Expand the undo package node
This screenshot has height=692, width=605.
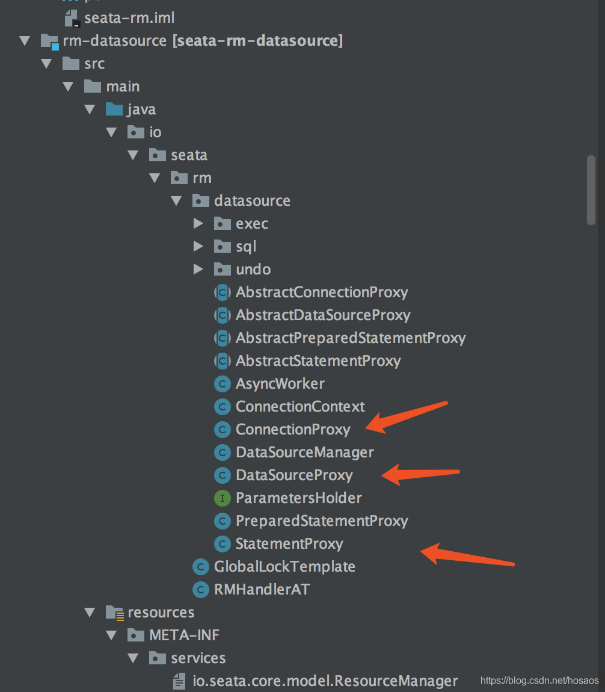coord(198,270)
